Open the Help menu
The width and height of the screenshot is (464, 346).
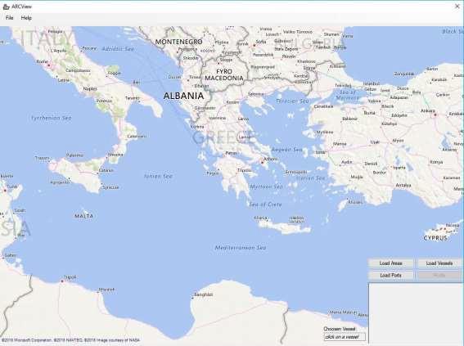[x=26, y=18]
